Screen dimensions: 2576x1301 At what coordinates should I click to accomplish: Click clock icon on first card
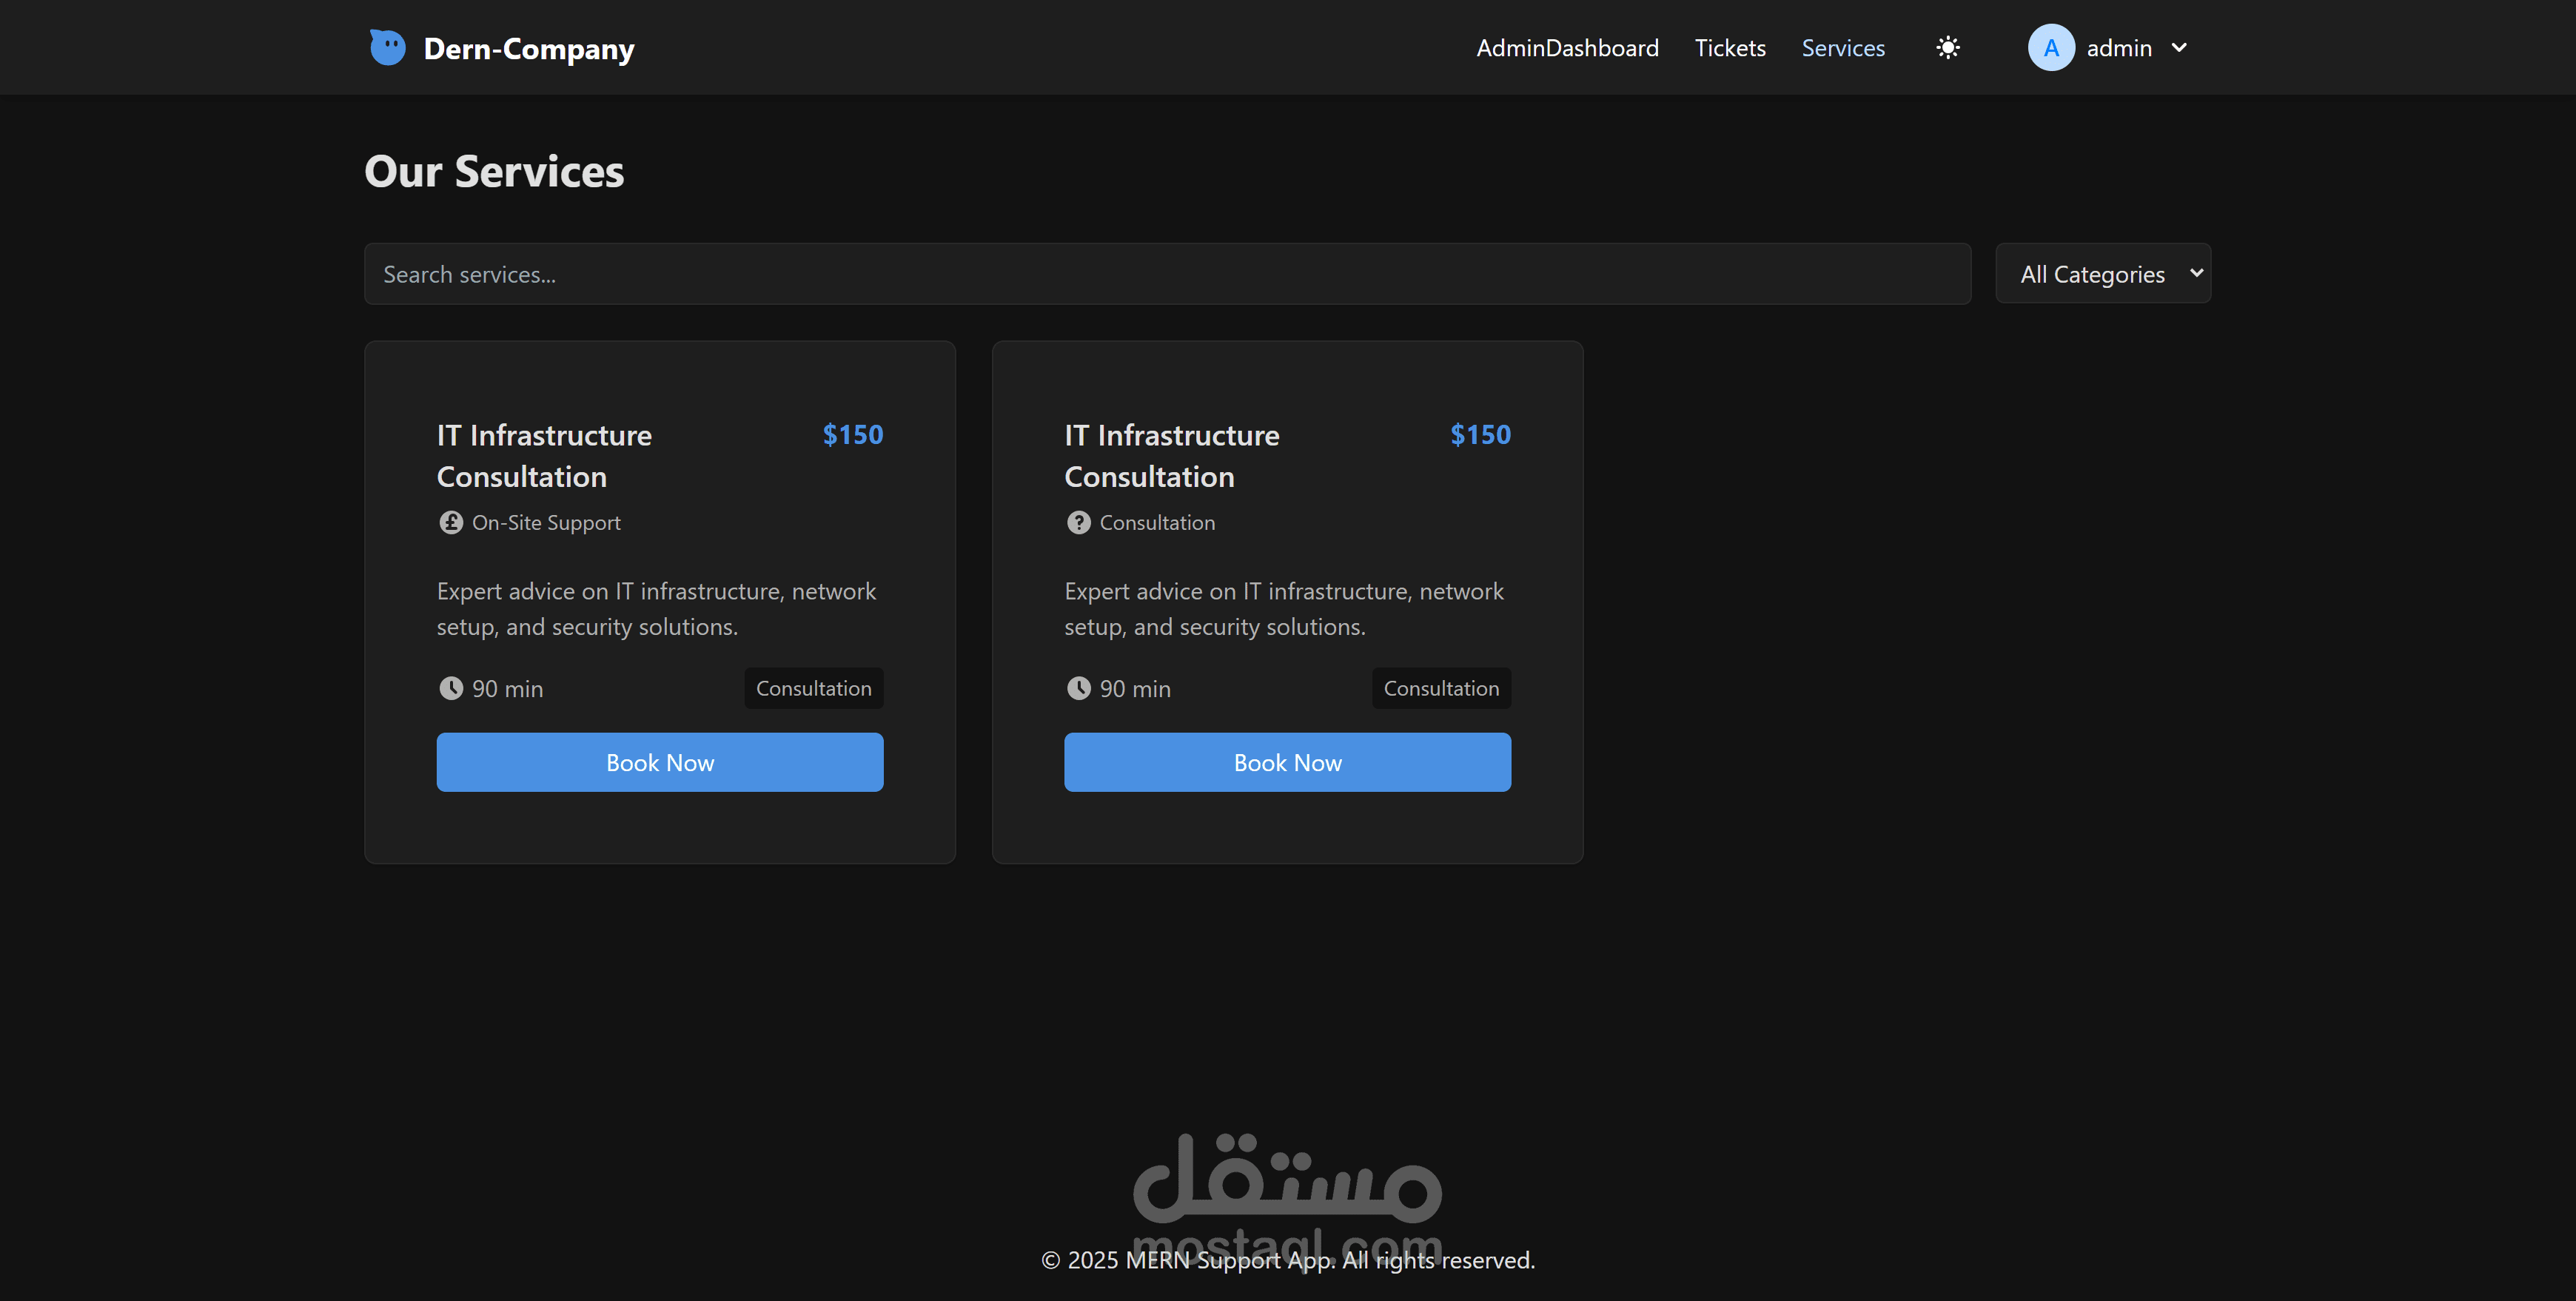point(450,688)
